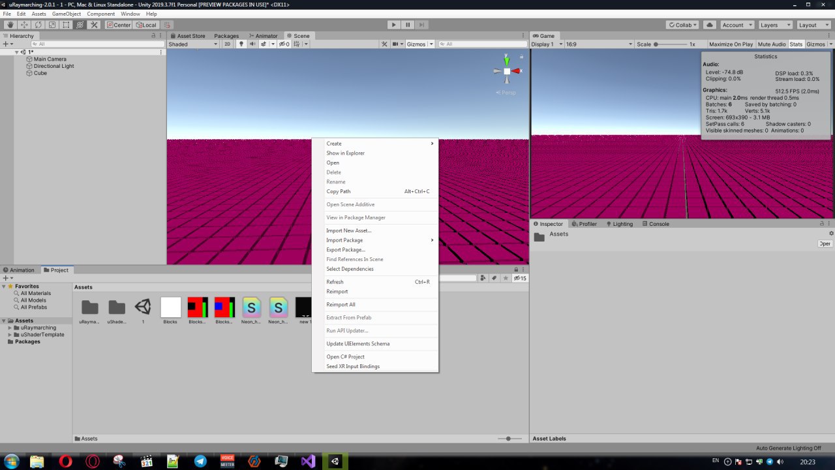This screenshot has width=835, height=470.
Task: Open the custom editor tools icon
Action: click(94, 25)
